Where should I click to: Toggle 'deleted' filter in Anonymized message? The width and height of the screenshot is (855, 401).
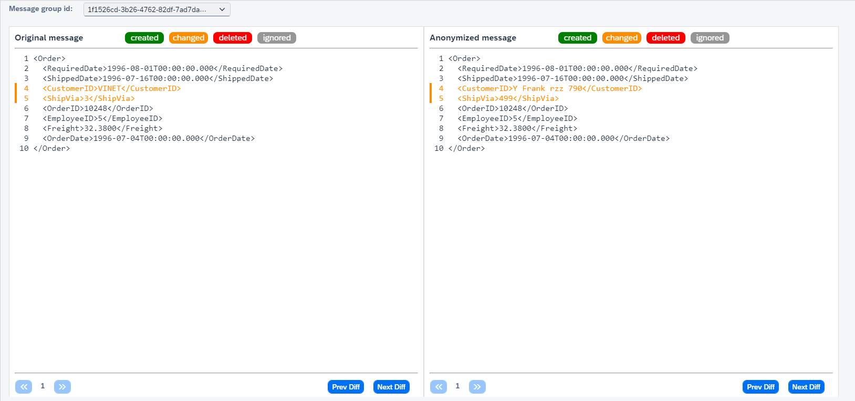pos(666,38)
